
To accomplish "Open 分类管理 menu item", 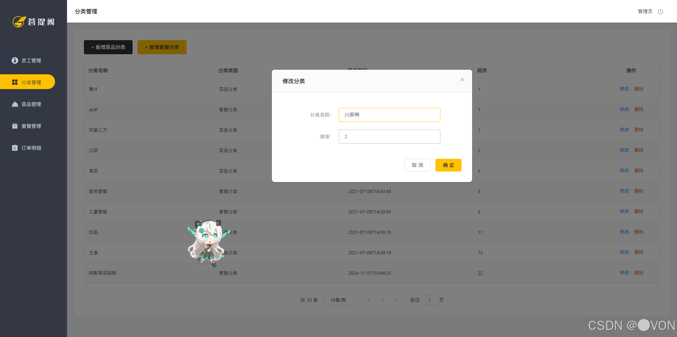I will tap(28, 82).
